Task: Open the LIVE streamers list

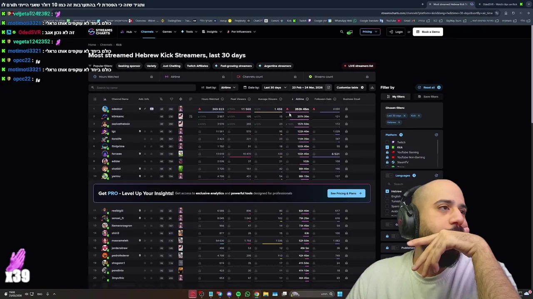Action: click(x=359, y=66)
